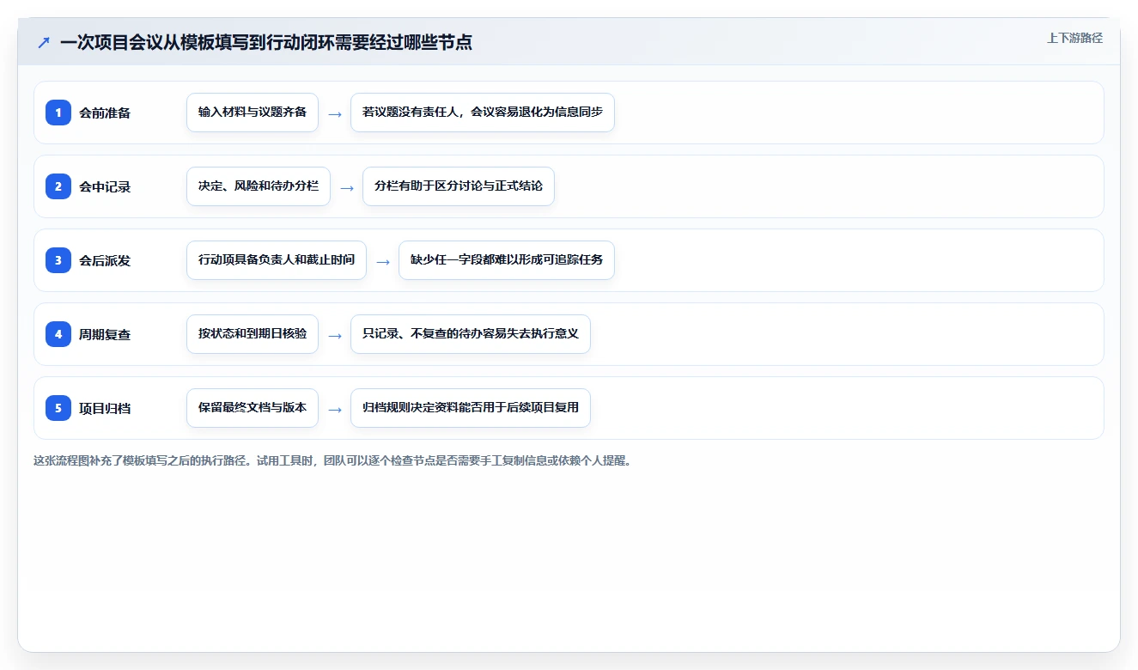This screenshot has height=670, width=1138.
Task: Click the 按状态和到期日核验 box
Action: pyautogui.click(x=253, y=334)
